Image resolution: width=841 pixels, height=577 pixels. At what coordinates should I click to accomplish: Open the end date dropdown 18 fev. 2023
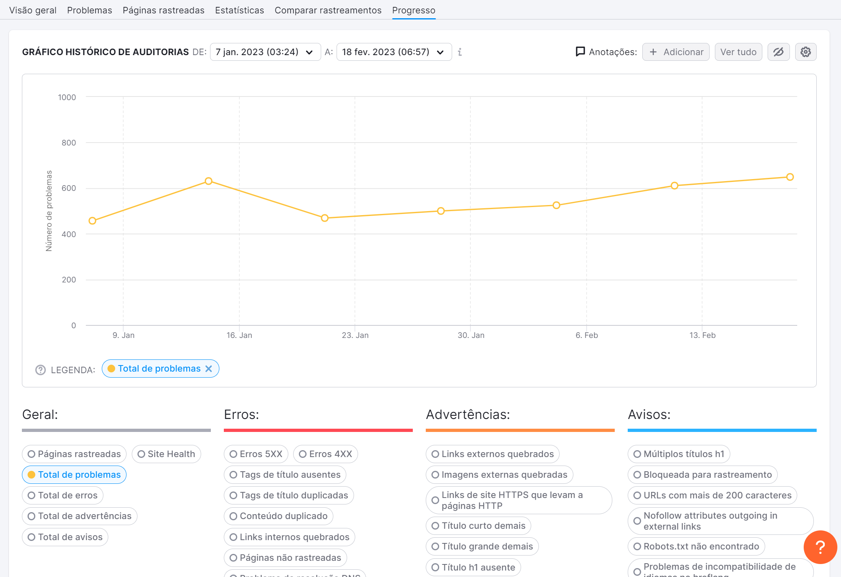pyautogui.click(x=393, y=52)
